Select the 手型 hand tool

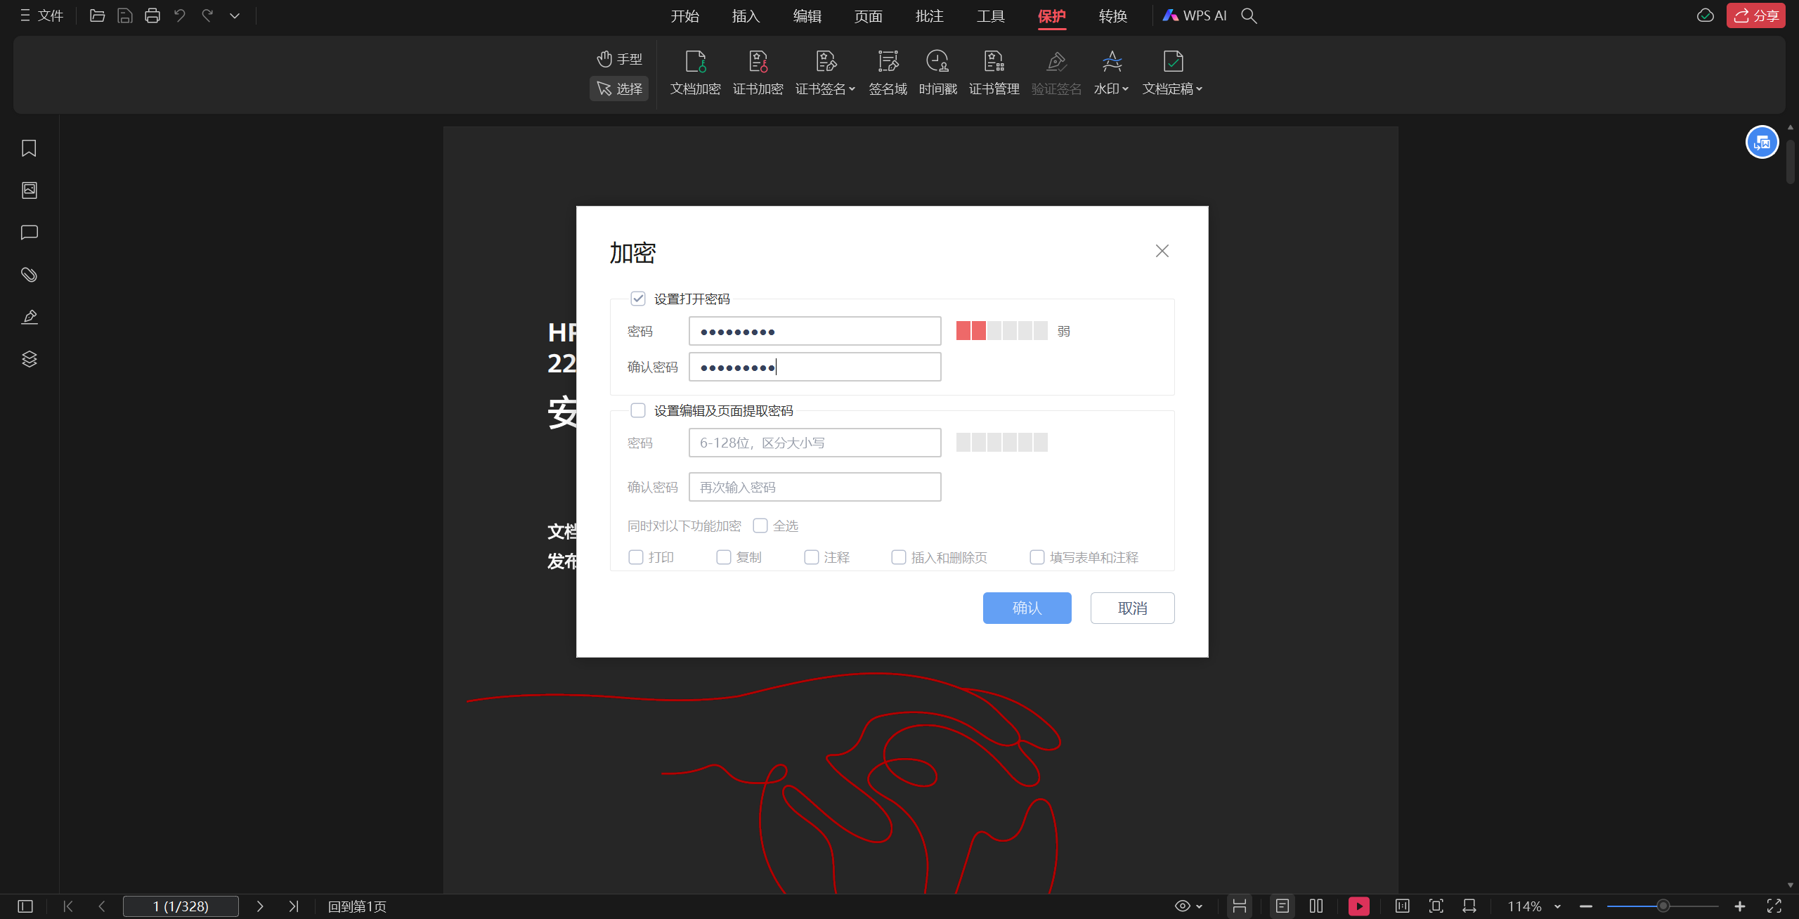pos(619,59)
